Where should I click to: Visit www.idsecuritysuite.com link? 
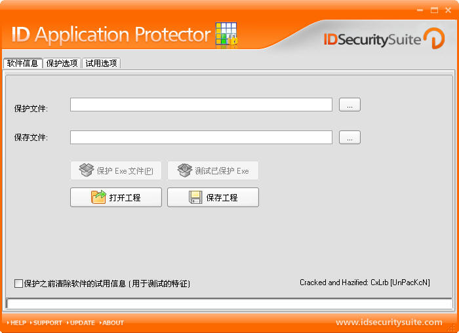[x=389, y=322]
